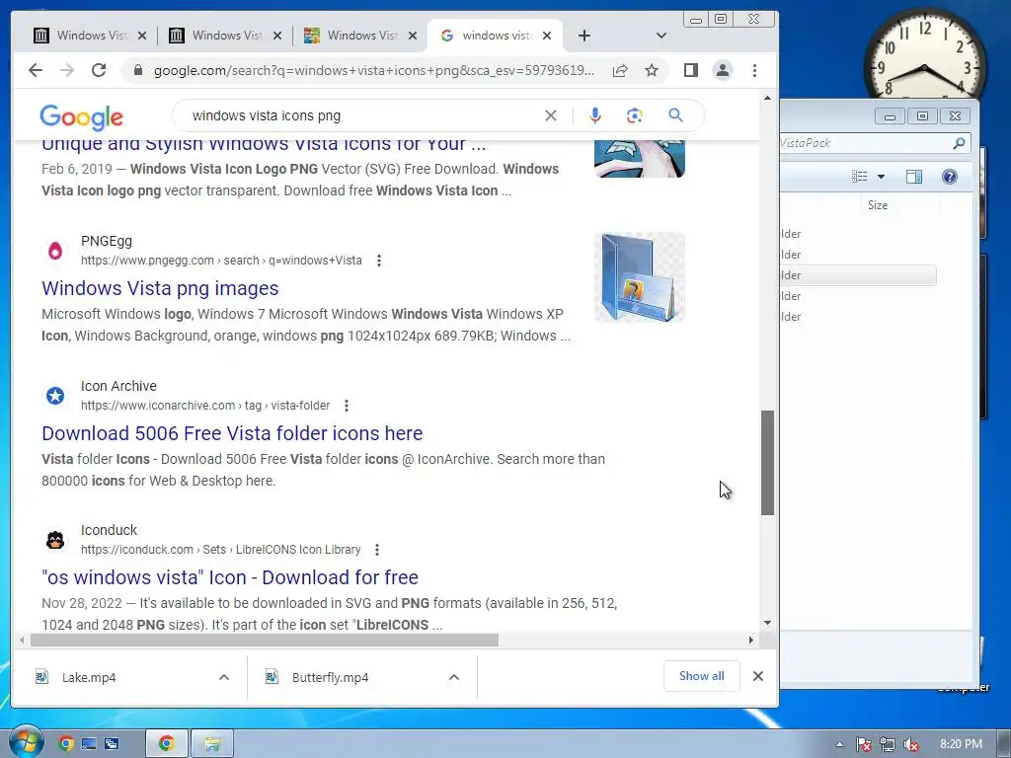Open Explorer change view dropdown arrow
Viewport: 1011px width, 758px height.
point(881,177)
